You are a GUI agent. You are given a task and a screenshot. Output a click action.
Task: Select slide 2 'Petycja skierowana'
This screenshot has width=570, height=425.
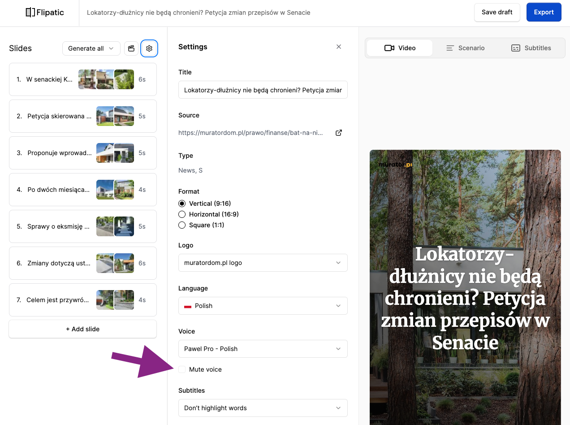(x=83, y=116)
